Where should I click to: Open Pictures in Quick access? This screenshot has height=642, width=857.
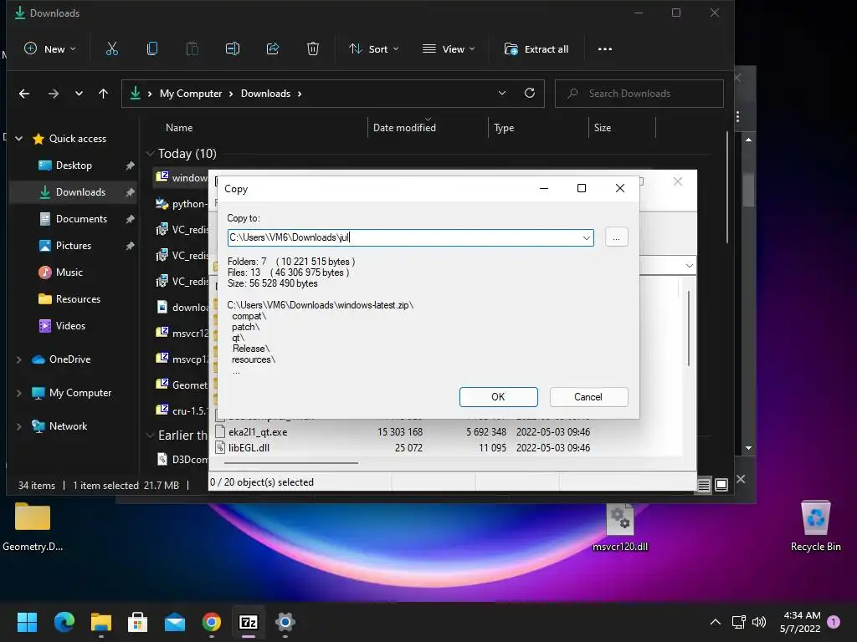point(74,246)
